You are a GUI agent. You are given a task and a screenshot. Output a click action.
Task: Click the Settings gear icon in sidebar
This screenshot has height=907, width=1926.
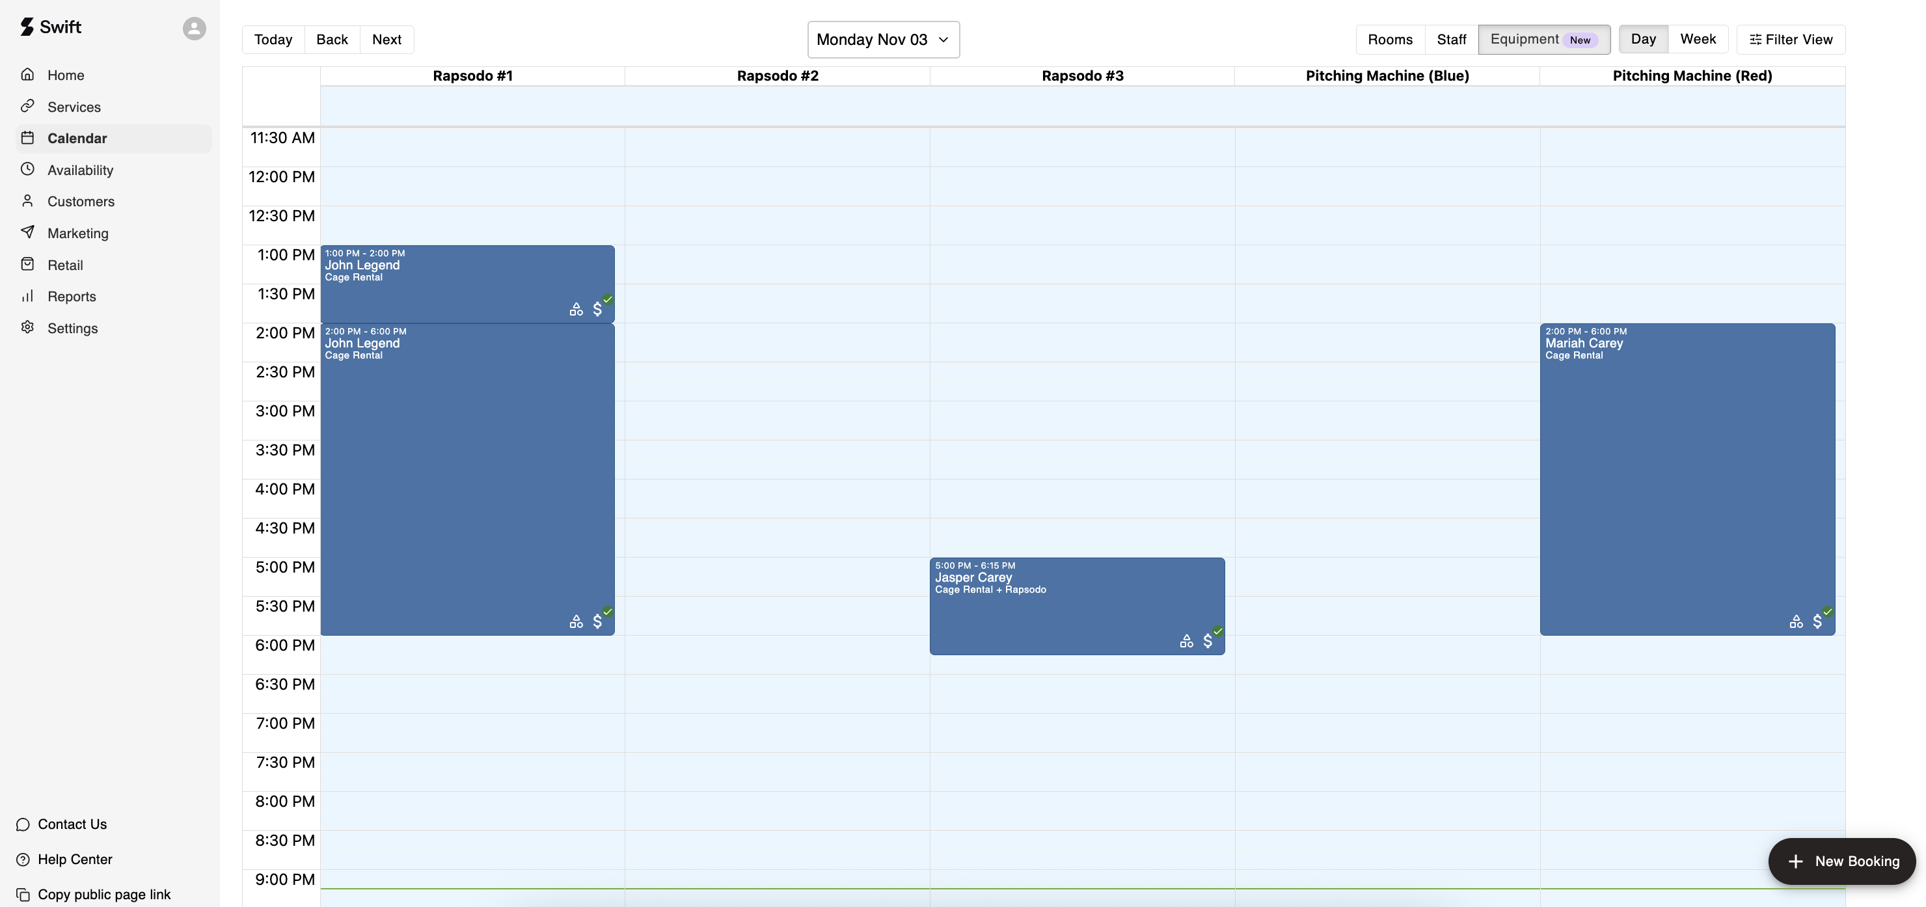pyautogui.click(x=28, y=327)
